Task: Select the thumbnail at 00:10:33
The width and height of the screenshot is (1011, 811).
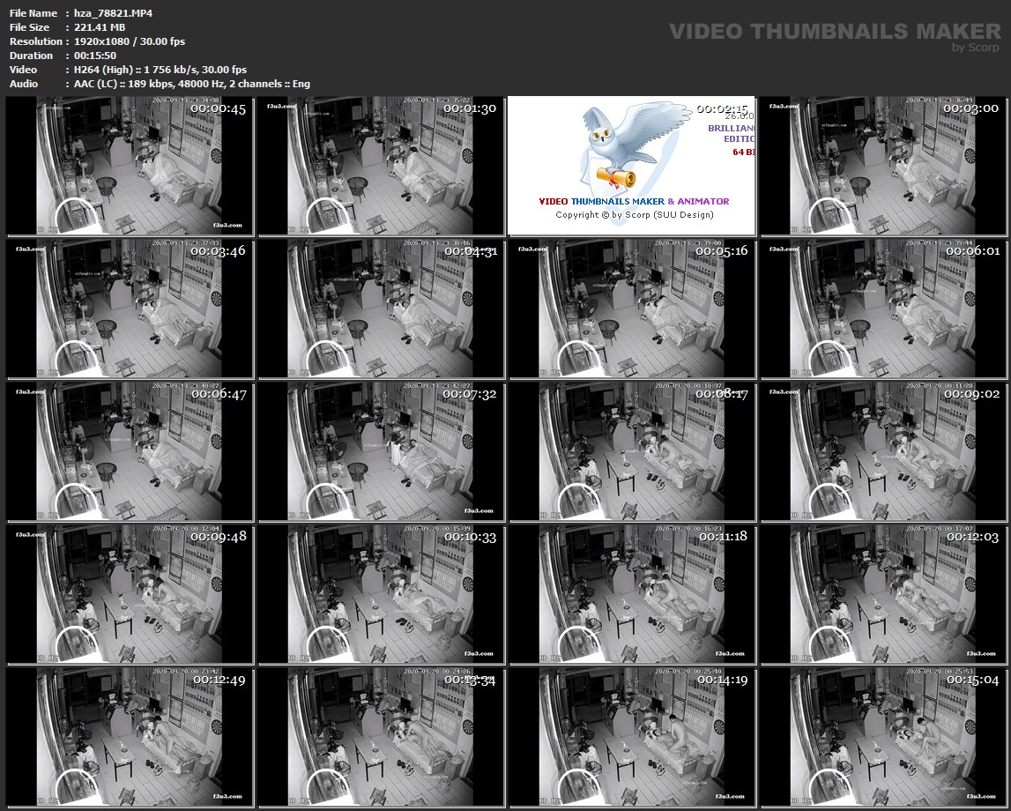Action: click(381, 594)
